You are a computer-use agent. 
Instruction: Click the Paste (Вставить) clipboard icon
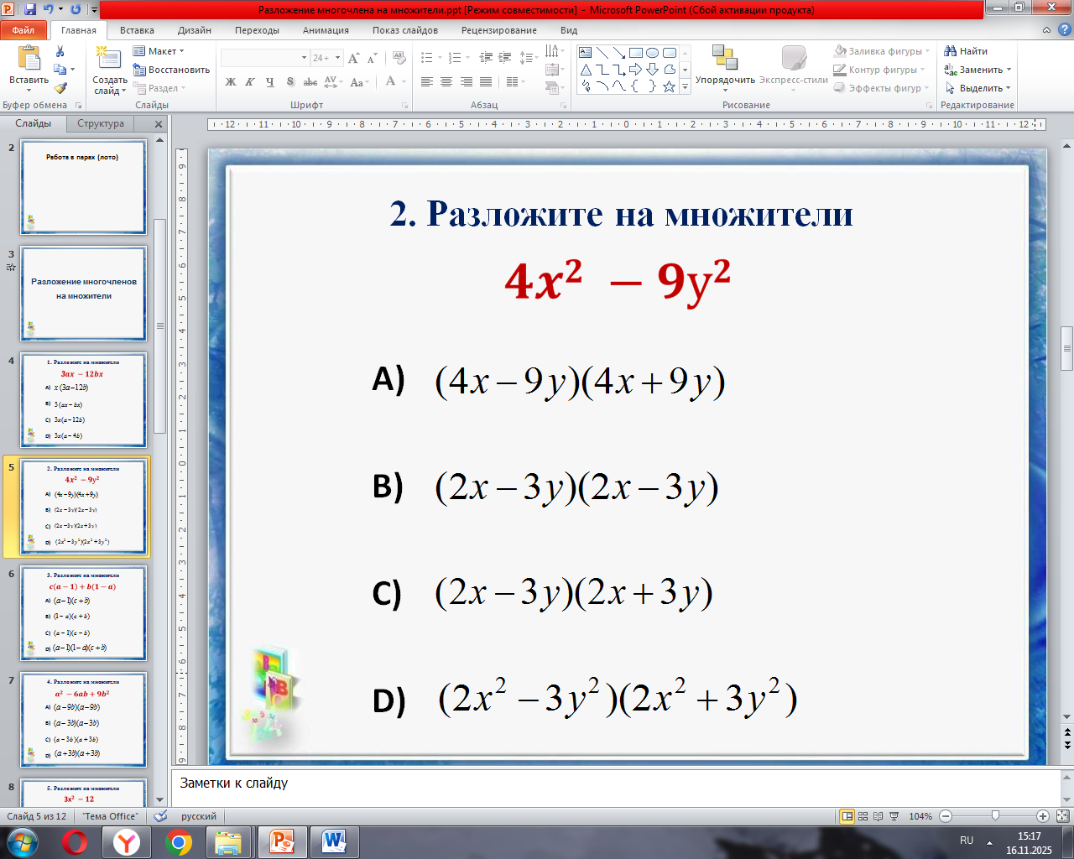coord(29,60)
